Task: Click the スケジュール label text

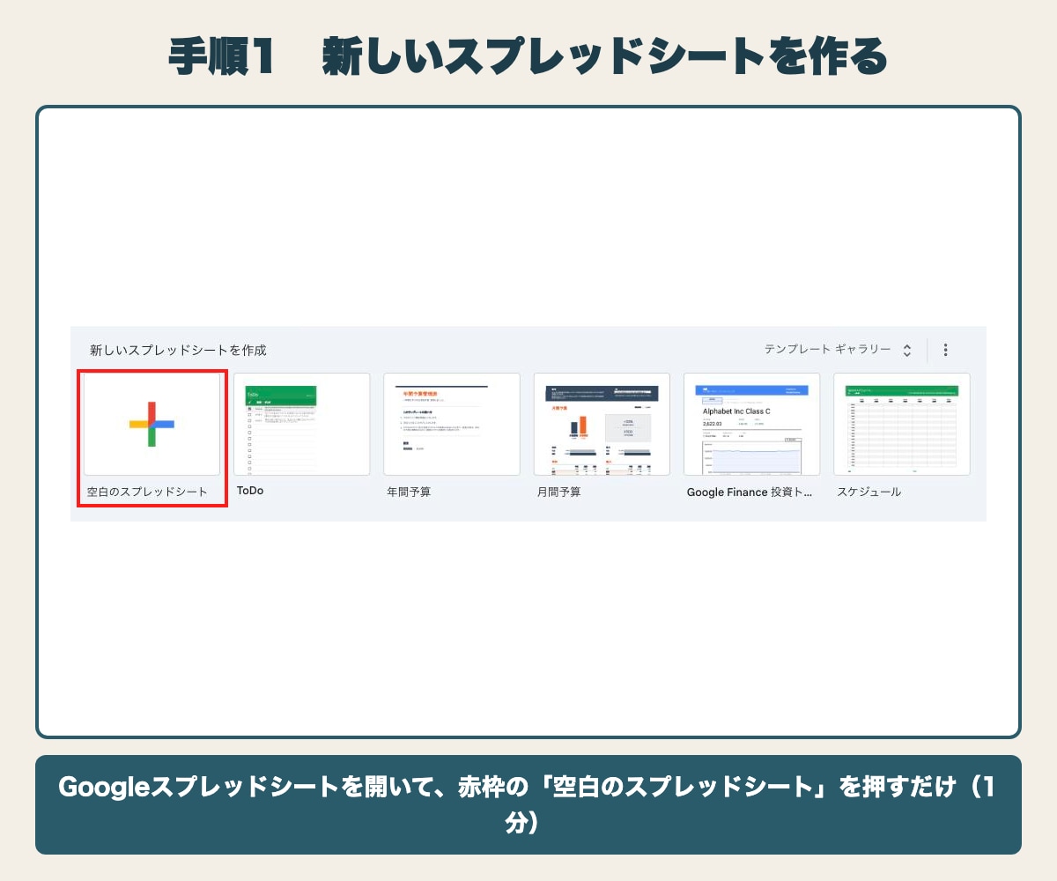Action: pyautogui.click(x=869, y=492)
